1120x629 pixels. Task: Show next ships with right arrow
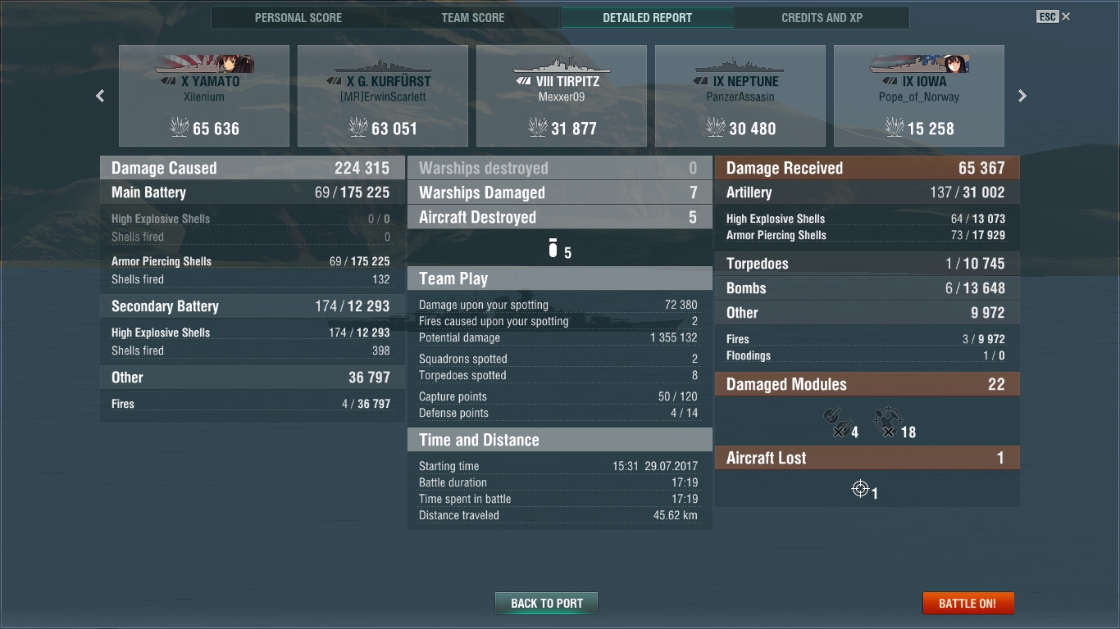pos(1022,96)
